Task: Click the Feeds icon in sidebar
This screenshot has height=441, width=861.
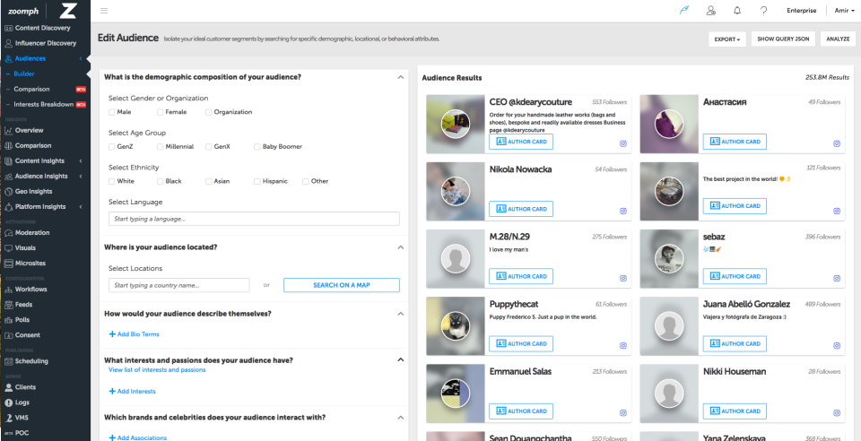Action: coord(8,305)
